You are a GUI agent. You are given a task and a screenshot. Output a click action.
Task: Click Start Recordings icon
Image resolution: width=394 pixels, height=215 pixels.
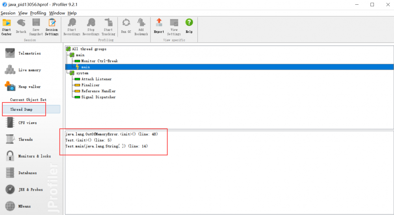(72, 27)
